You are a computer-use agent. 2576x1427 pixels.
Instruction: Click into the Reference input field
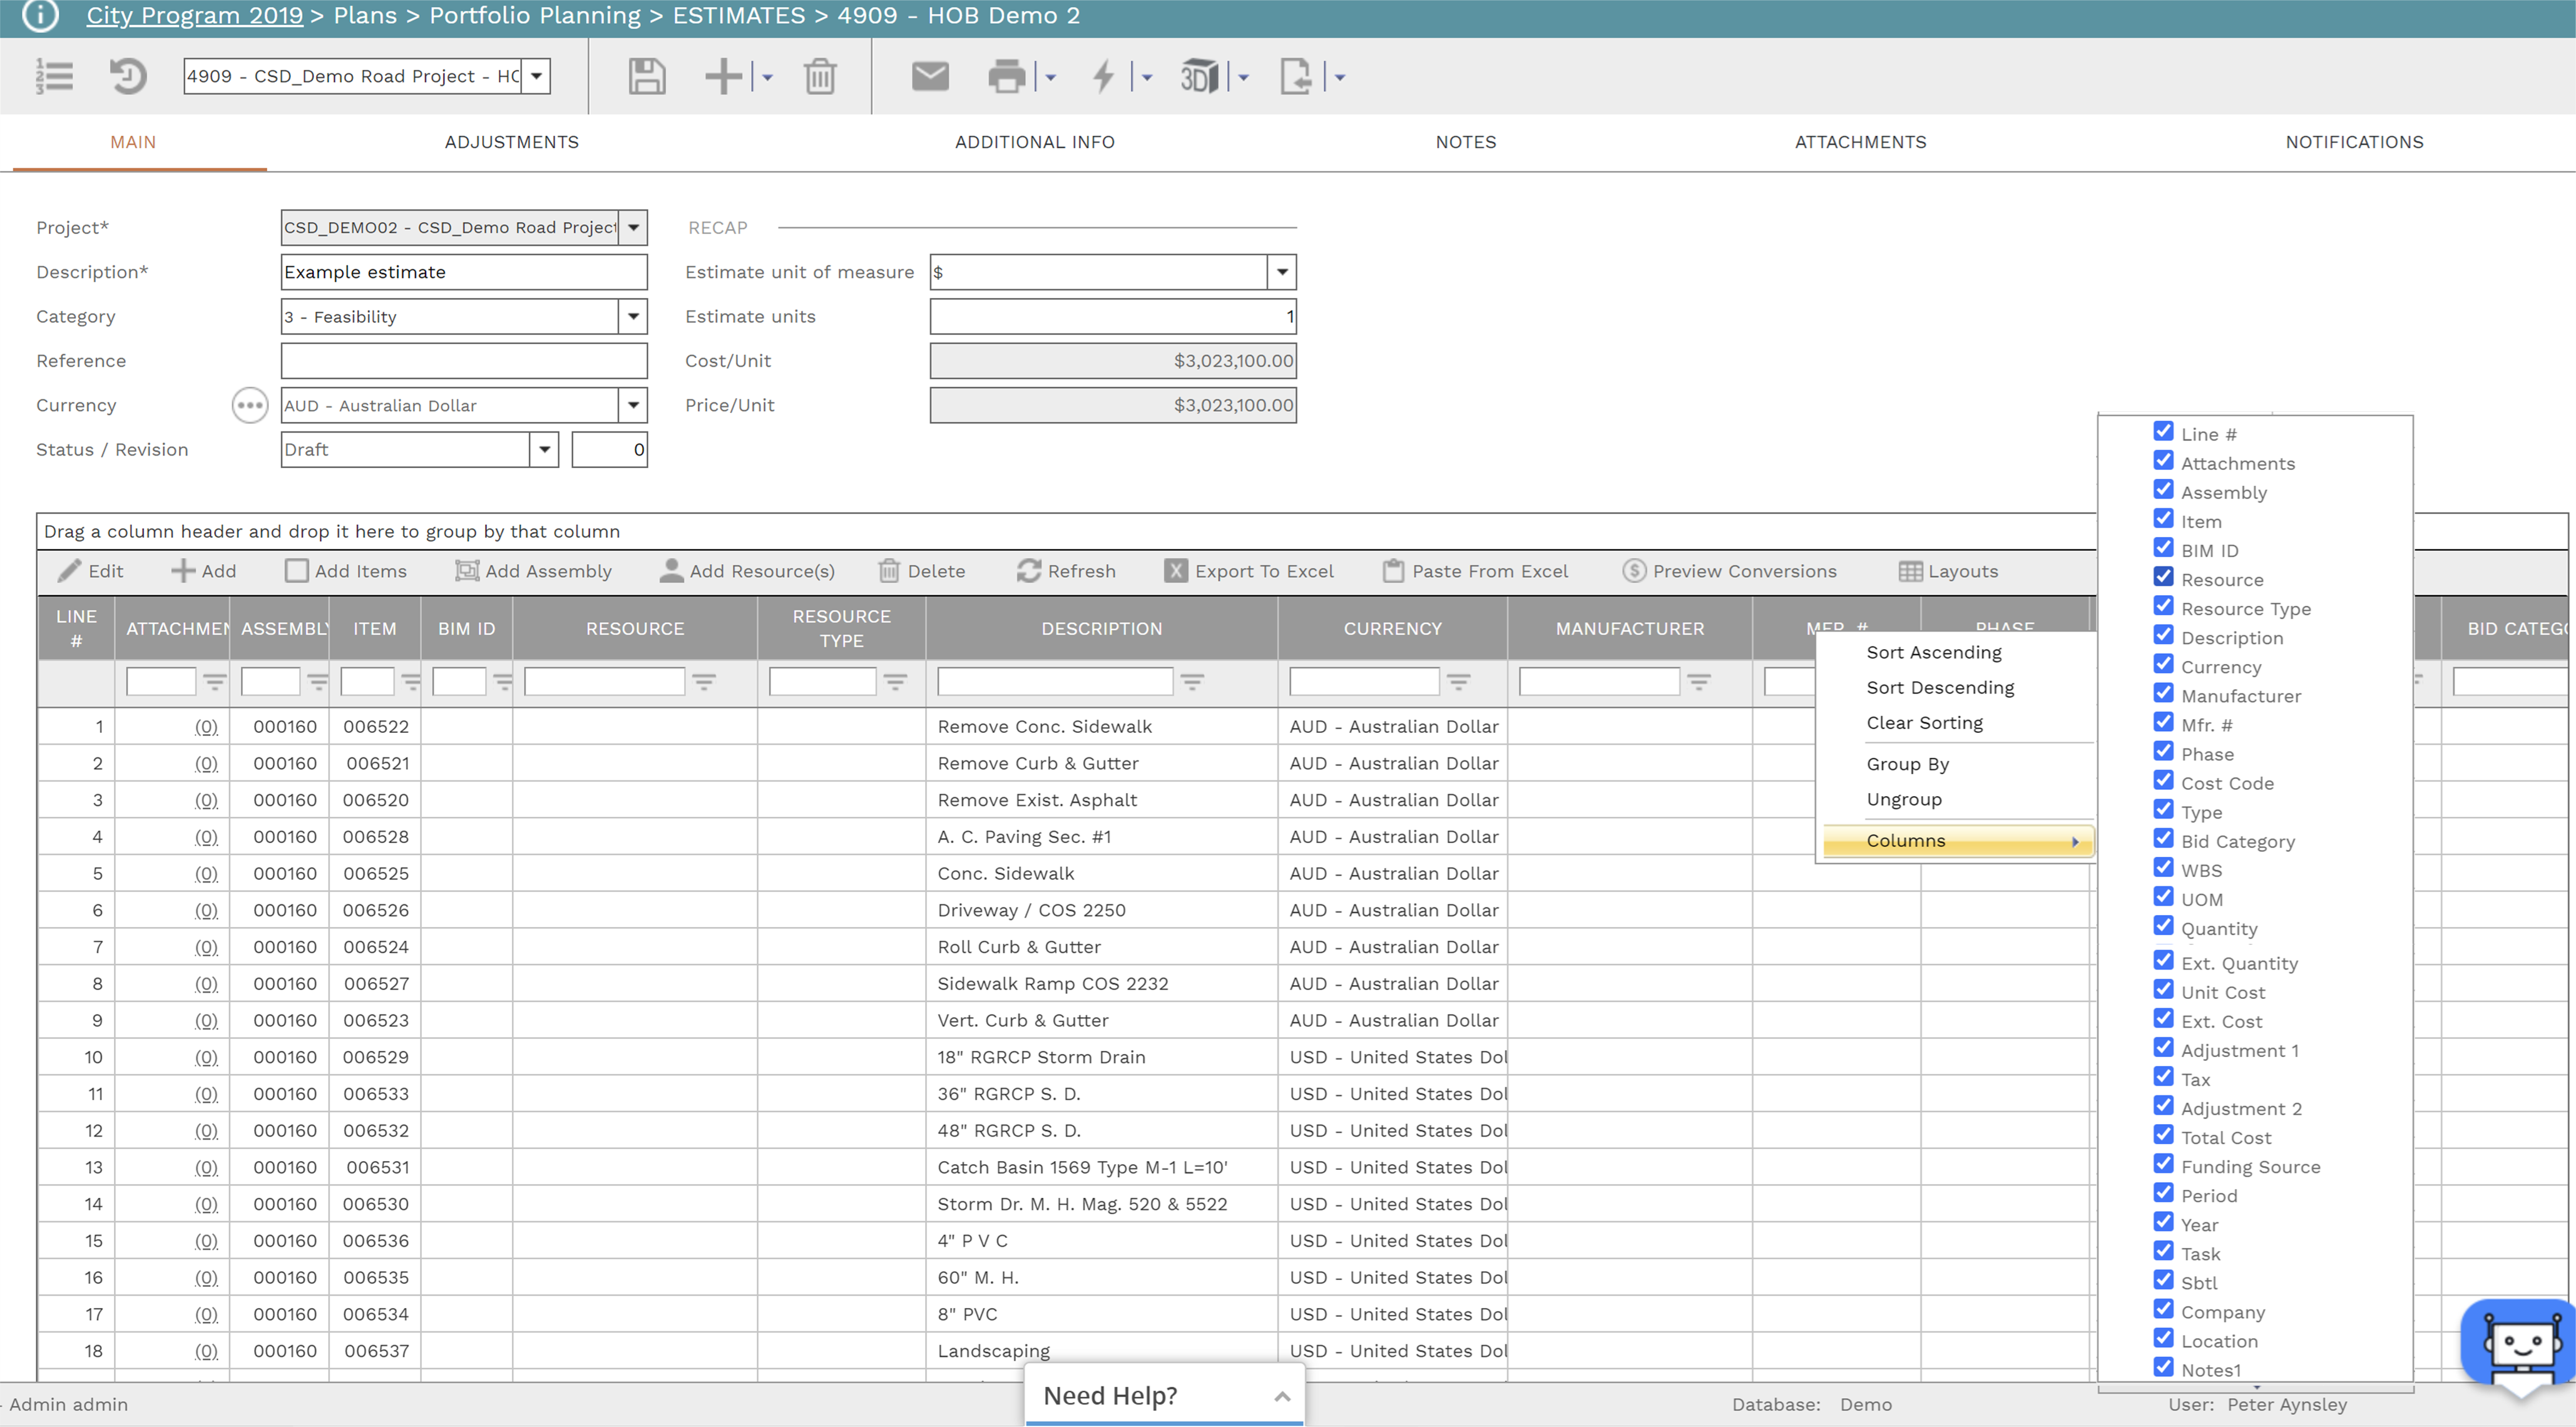point(464,361)
